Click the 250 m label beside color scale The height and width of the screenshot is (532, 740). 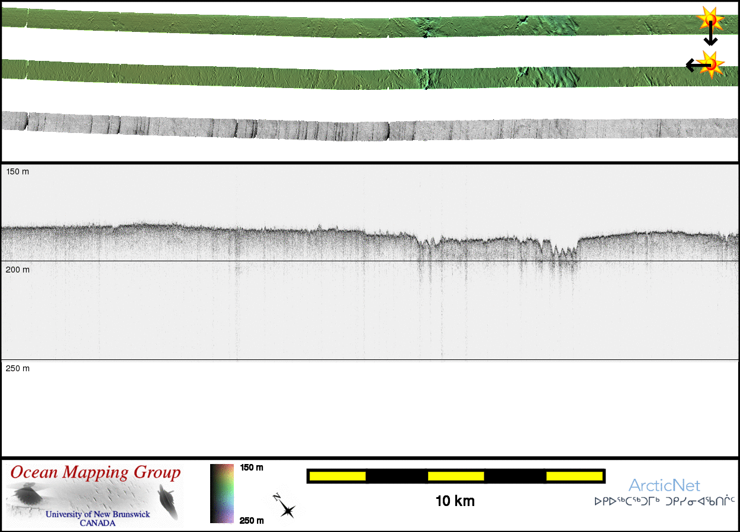(252, 520)
